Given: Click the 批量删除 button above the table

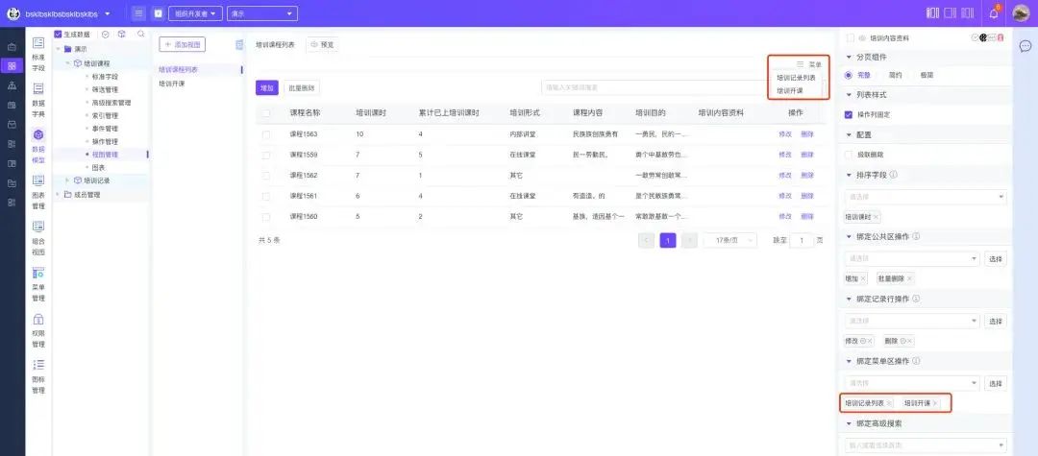Looking at the screenshot, I should click(302, 88).
